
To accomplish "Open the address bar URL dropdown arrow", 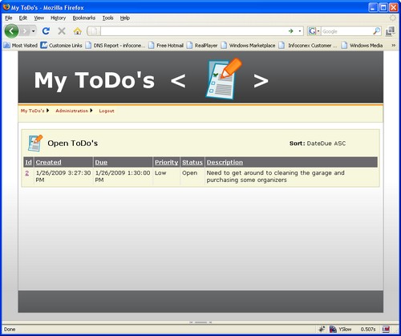I will (x=300, y=31).
